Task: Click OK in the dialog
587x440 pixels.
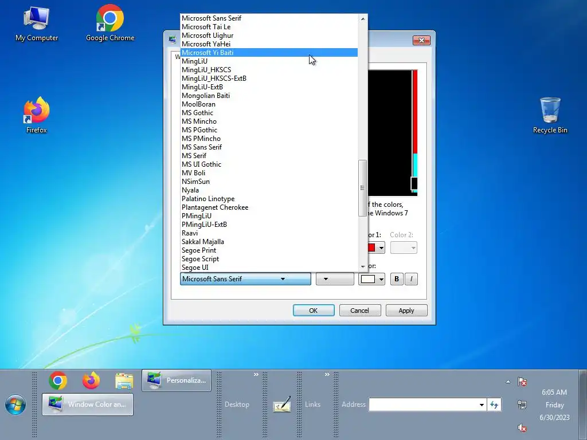Action: 314,310
